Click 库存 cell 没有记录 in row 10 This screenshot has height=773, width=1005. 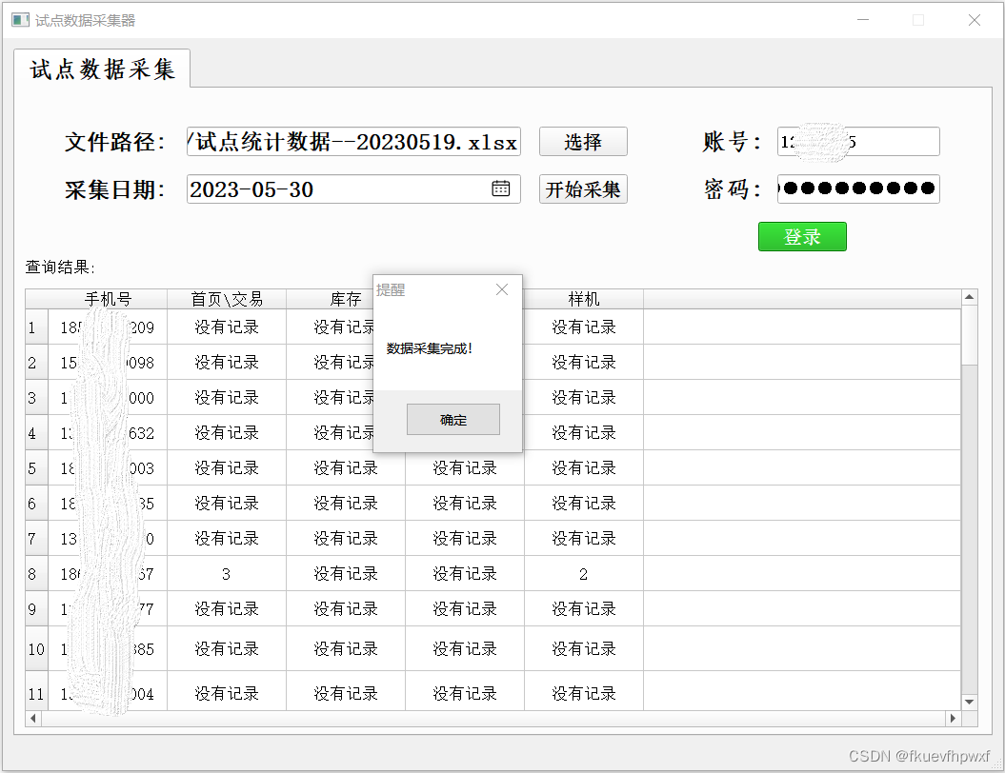click(x=346, y=648)
